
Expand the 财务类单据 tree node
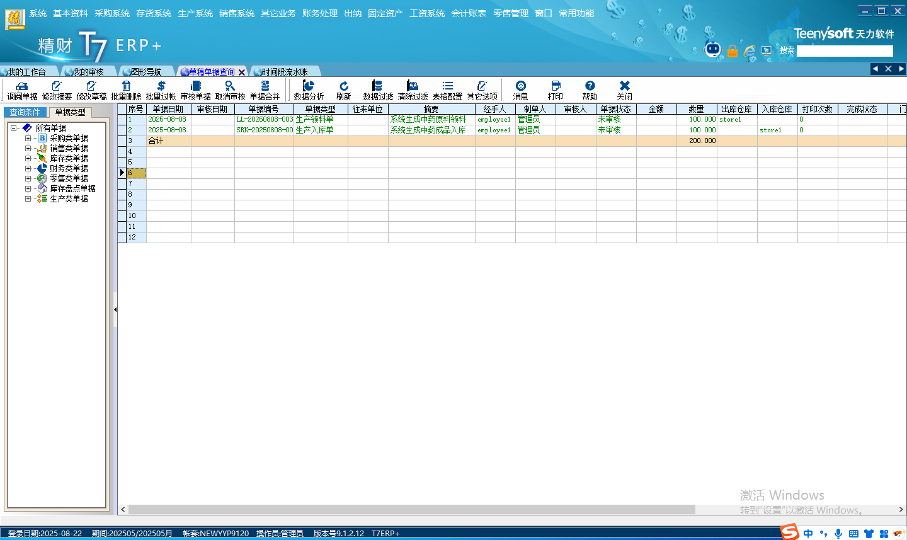click(x=28, y=168)
